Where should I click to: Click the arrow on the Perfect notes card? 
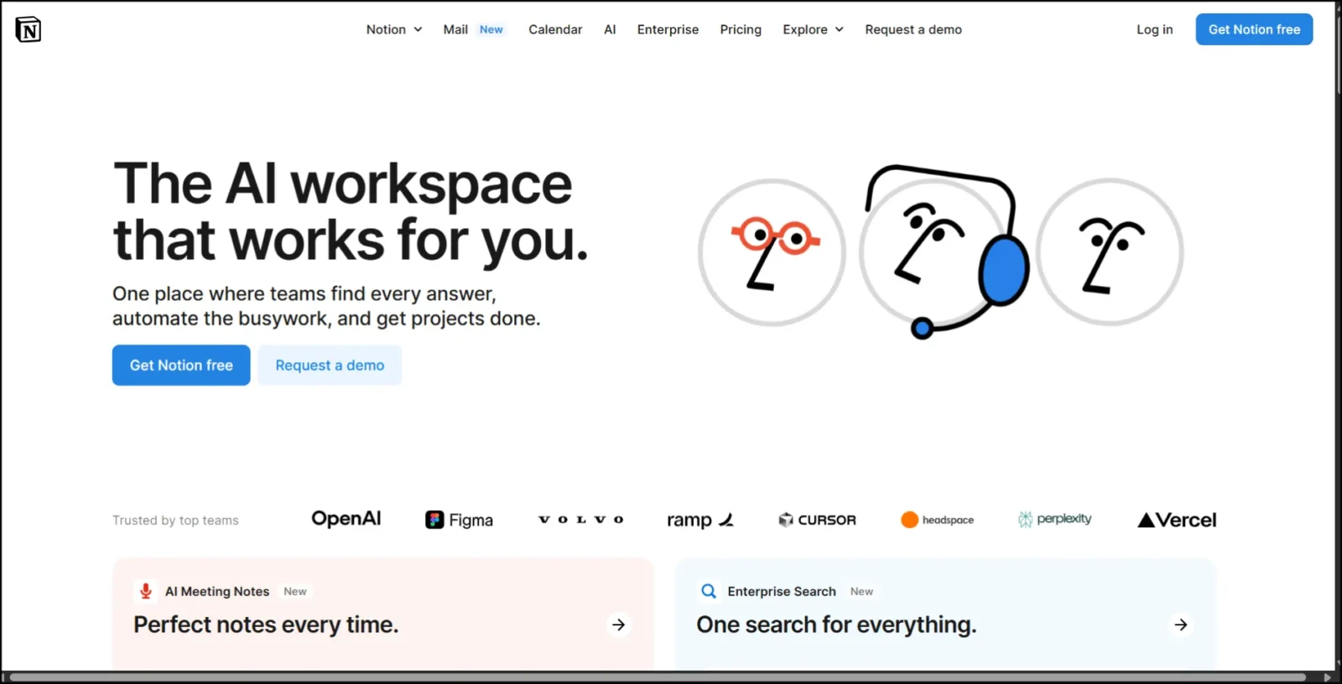click(x=618, y=624)
